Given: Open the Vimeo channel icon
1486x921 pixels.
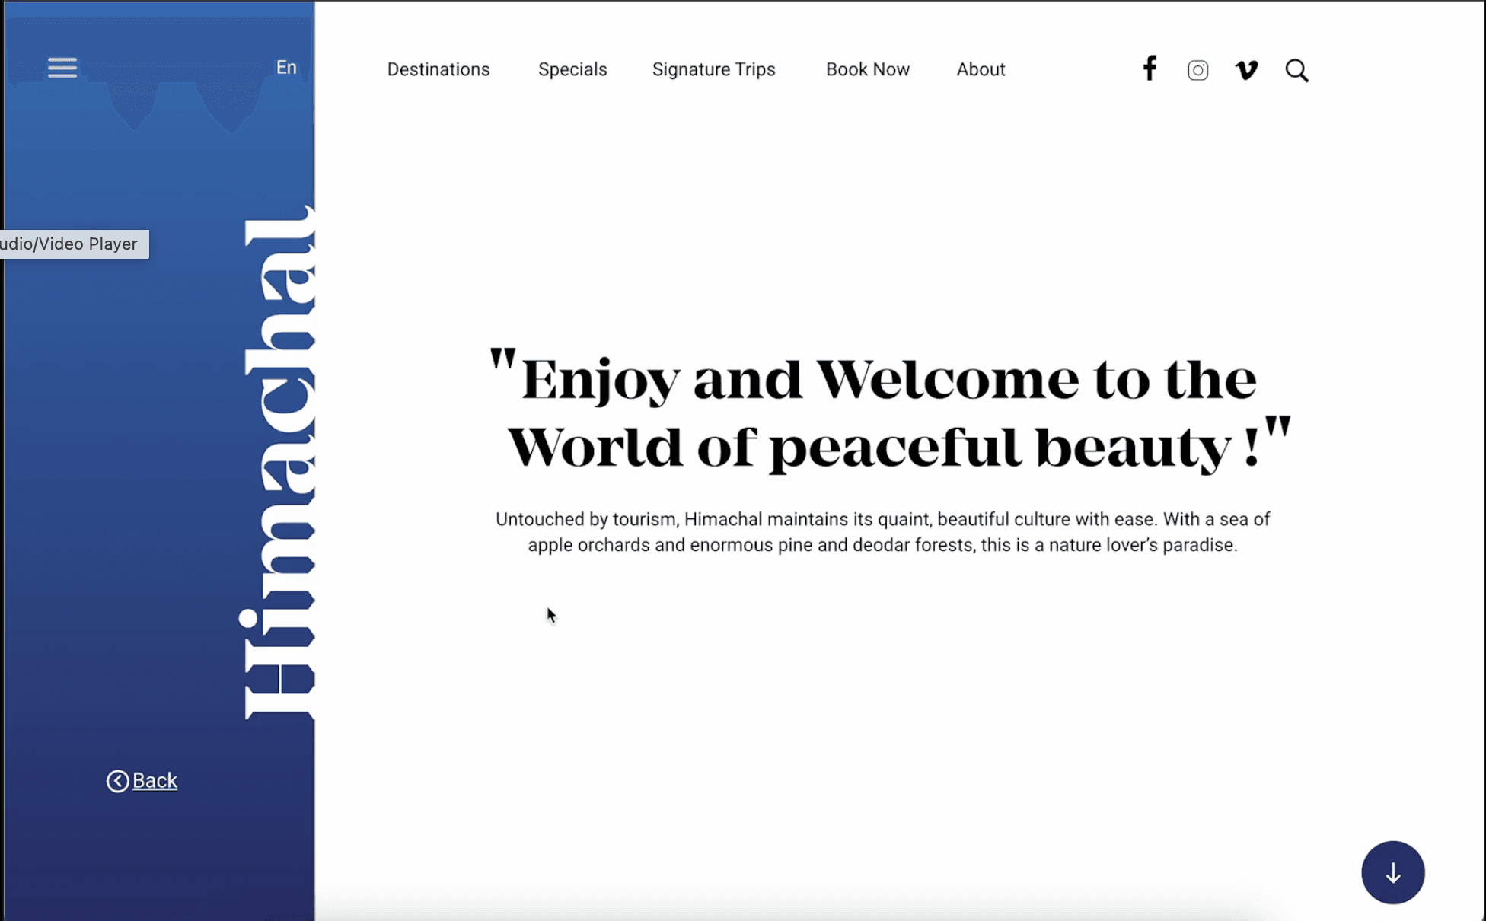Looking at the screenshot, I should point(1246,70).
